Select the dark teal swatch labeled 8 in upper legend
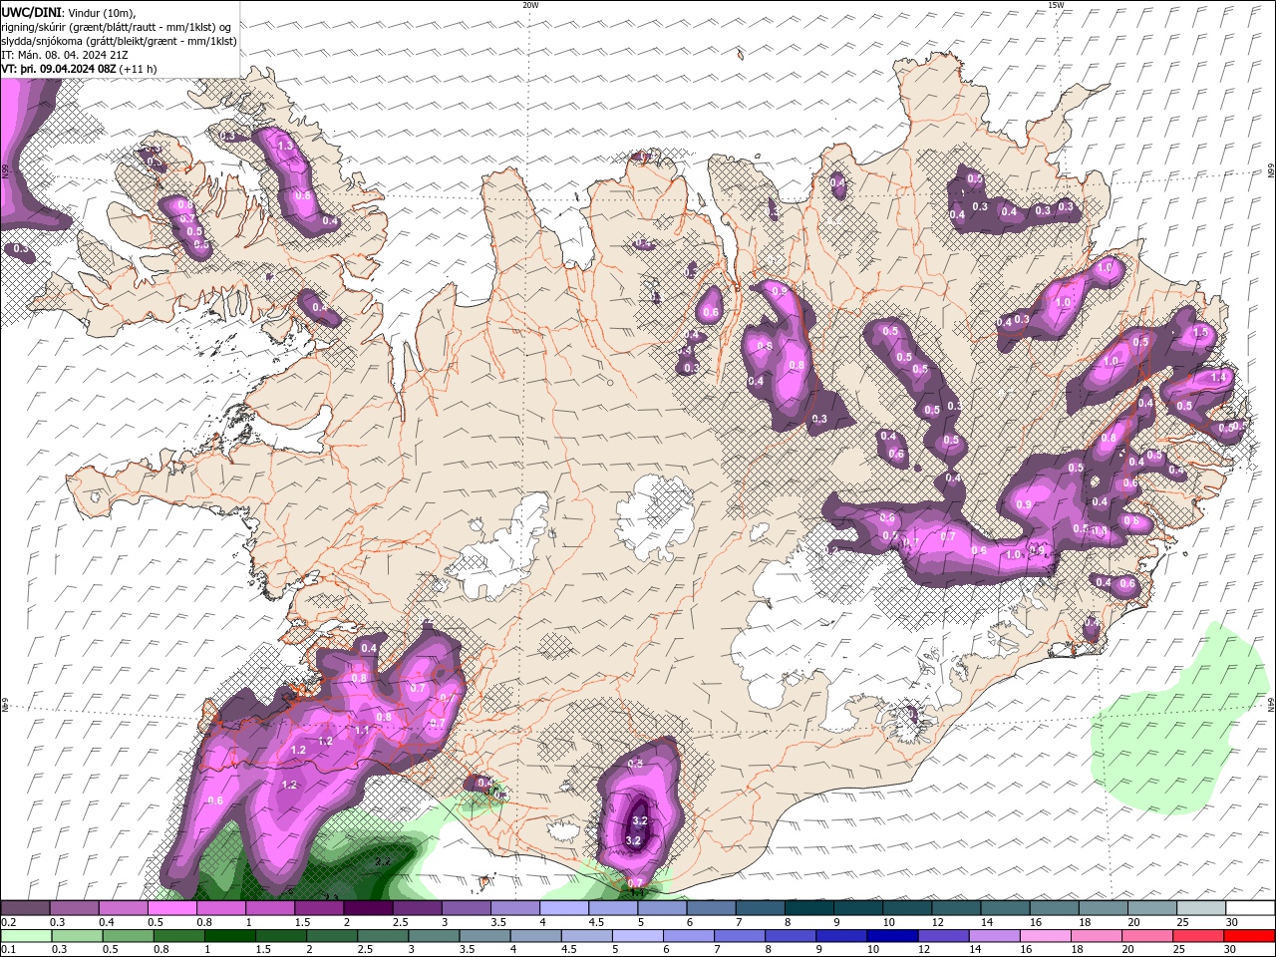The image size is (1276, 957). pyautogui.click(x=809, y=908)
